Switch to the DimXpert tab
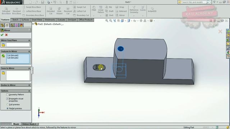This screenshot has width=230, height=129. [72, 20]
